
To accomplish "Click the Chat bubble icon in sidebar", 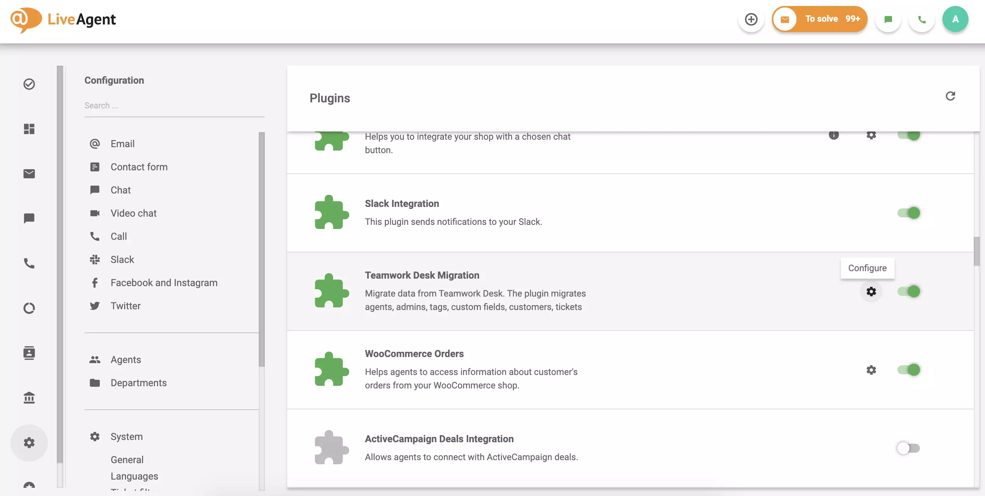I will pos(29,218).
